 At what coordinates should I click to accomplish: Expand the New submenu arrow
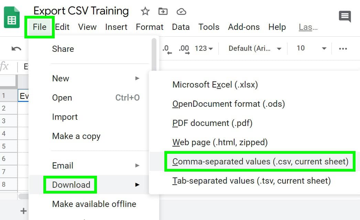[x=138, y=78]
